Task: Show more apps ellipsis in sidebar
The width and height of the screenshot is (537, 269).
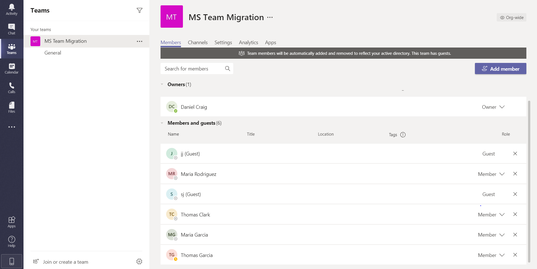Action: [11, 127]
